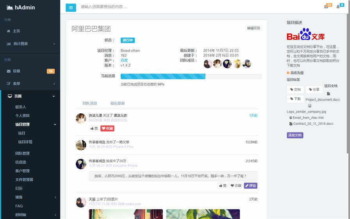Viewport: 350px width, 219px height.
Task: Click the edit icon beside 表单
Action: pos(9,84)
